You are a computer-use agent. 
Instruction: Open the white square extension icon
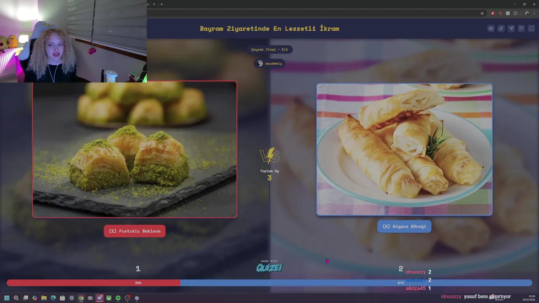tap(508, 13)
